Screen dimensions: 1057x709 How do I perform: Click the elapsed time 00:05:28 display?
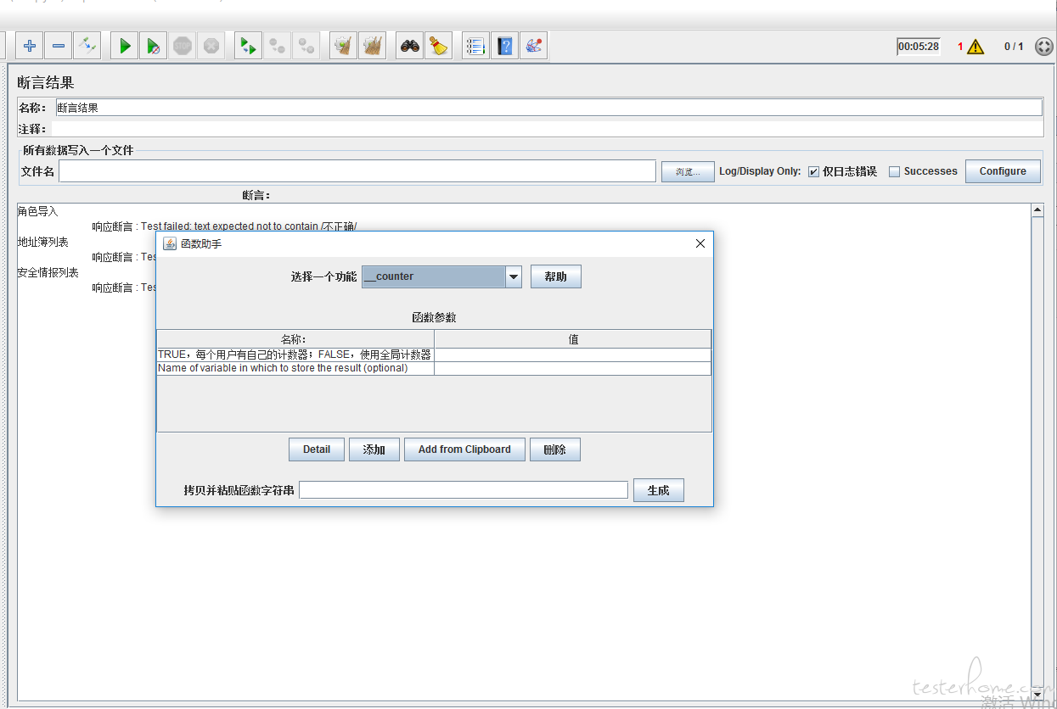919,47
